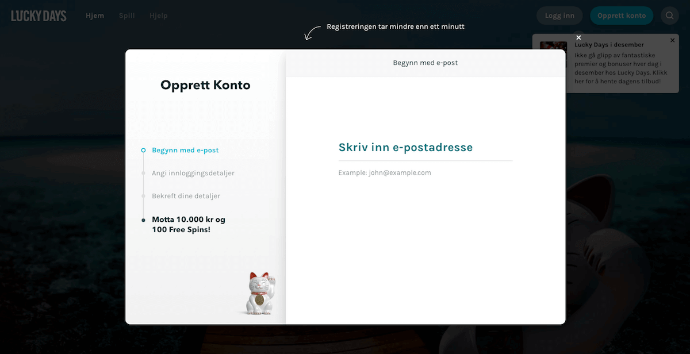
Task: Close the registration modal with white X
Action: coord(578,37)
